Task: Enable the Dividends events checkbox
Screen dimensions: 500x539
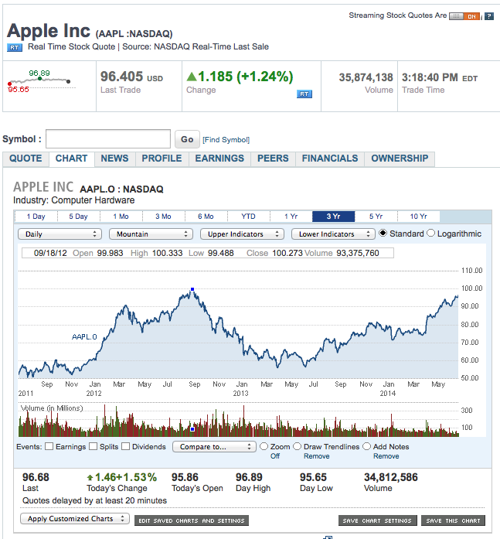Action: [126, 446]
